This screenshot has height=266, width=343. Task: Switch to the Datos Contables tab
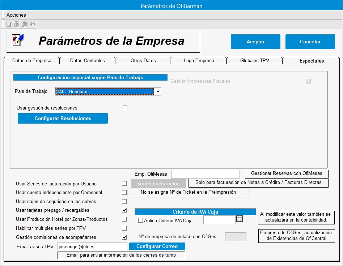88,61
